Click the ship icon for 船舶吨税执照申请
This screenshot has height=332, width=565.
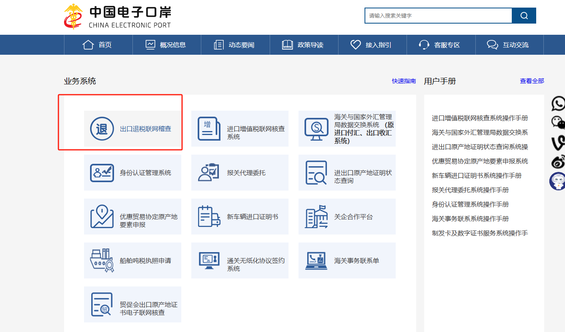[x=102, y=260]
